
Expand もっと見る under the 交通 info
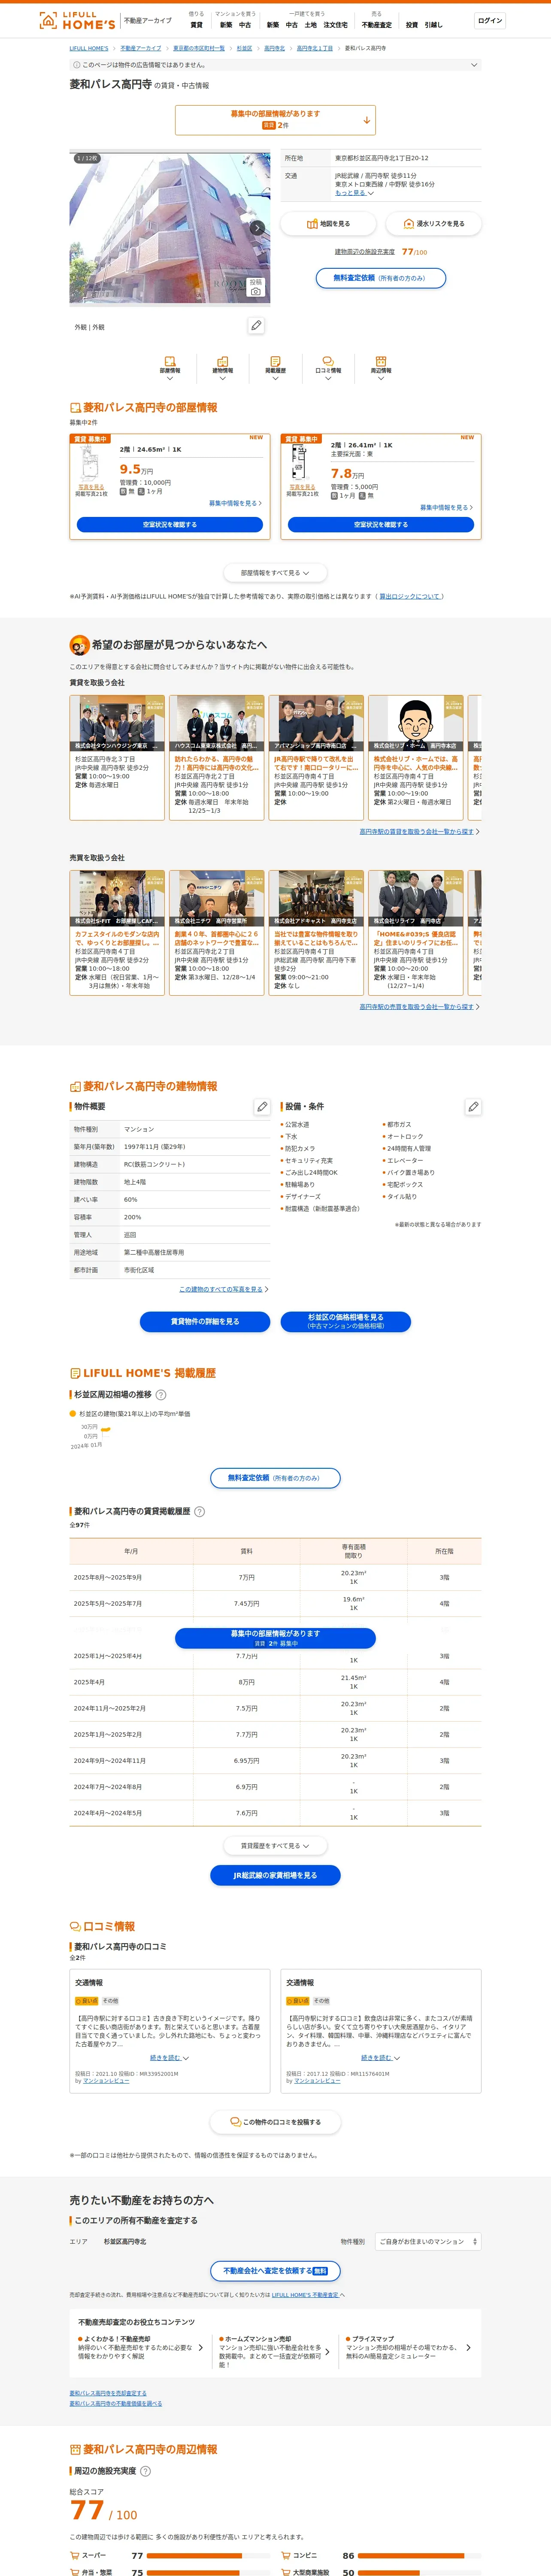354,193
